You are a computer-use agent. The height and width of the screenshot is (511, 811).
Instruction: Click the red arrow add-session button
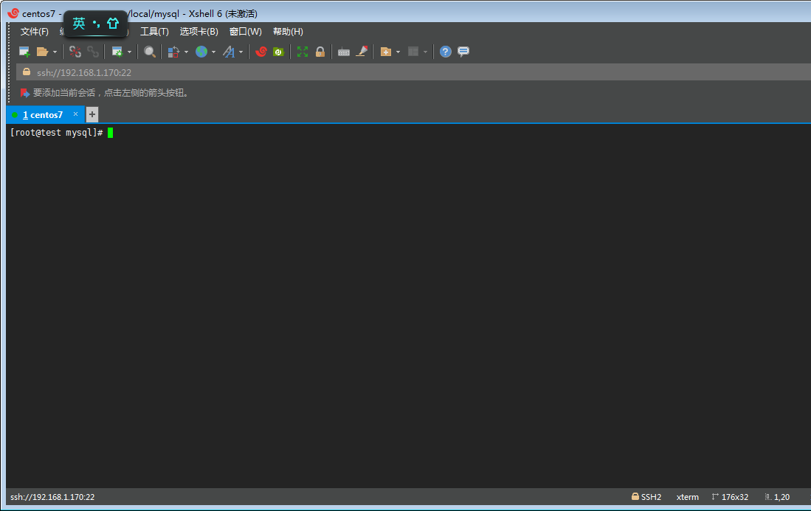tap(25, 93)
